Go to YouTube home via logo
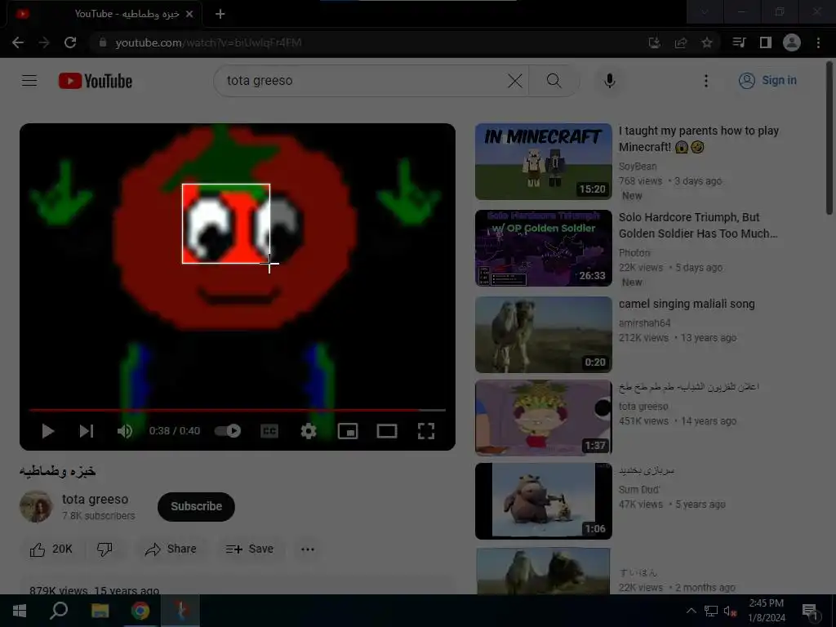The width and height of the screenshot is (836, 627). pos(96,81)
